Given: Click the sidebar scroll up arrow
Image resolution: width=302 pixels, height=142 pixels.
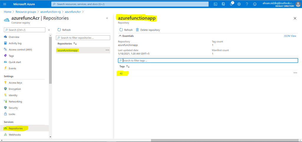Looking at the screenshot, I should pyautogui.click(x=50, y=35).
